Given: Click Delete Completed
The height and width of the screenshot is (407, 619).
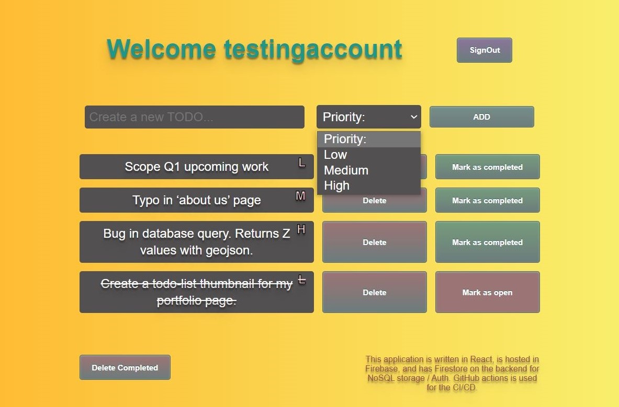Looking at the screenshot, I should tap(125, 367).
